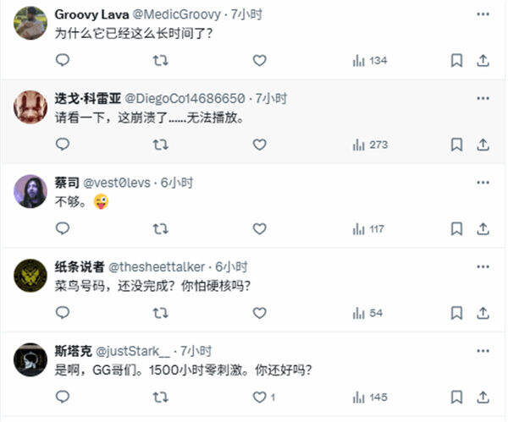The image size is (508, 422).
Task: Click 蔡司's profile picture
Action: [x=30, y=190]
